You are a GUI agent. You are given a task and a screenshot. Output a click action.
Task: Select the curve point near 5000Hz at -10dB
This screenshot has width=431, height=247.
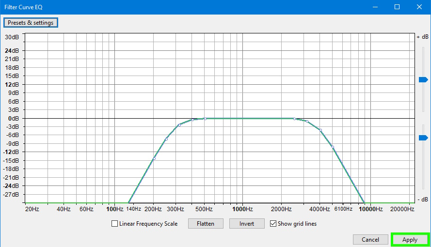coord(333,147)
